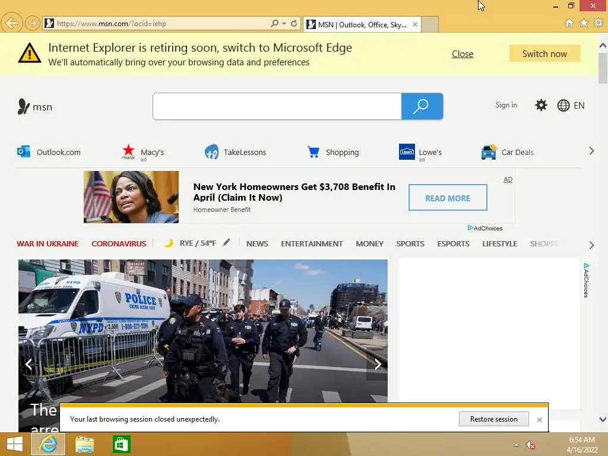Open the MONEY category
Viewport: 608px width, 456px height.
tap(369, 244)
